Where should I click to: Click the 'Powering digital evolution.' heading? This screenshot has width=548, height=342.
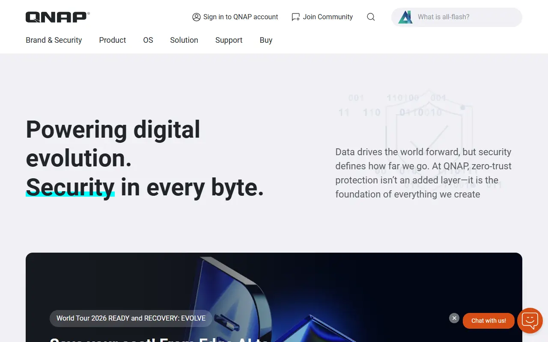113,144
